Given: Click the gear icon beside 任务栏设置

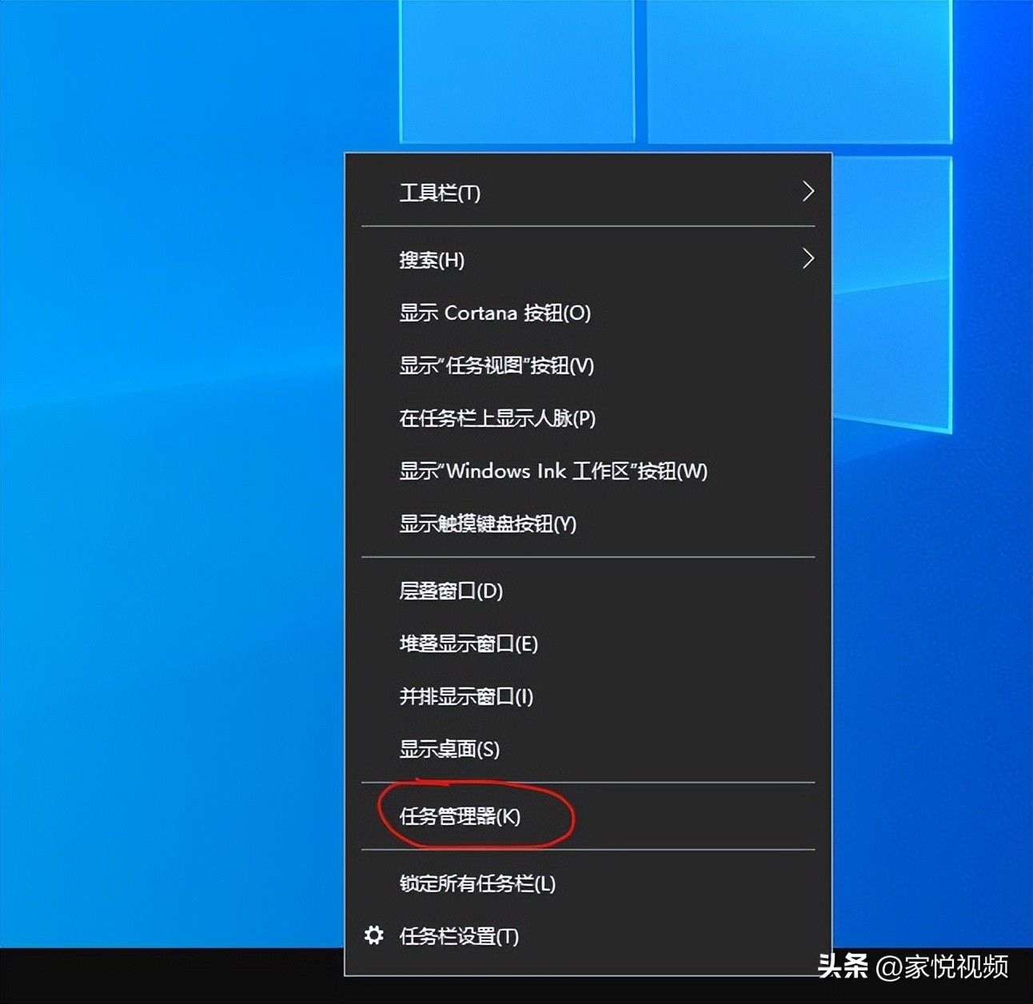Looking at the screenshot, I should 374,935.
